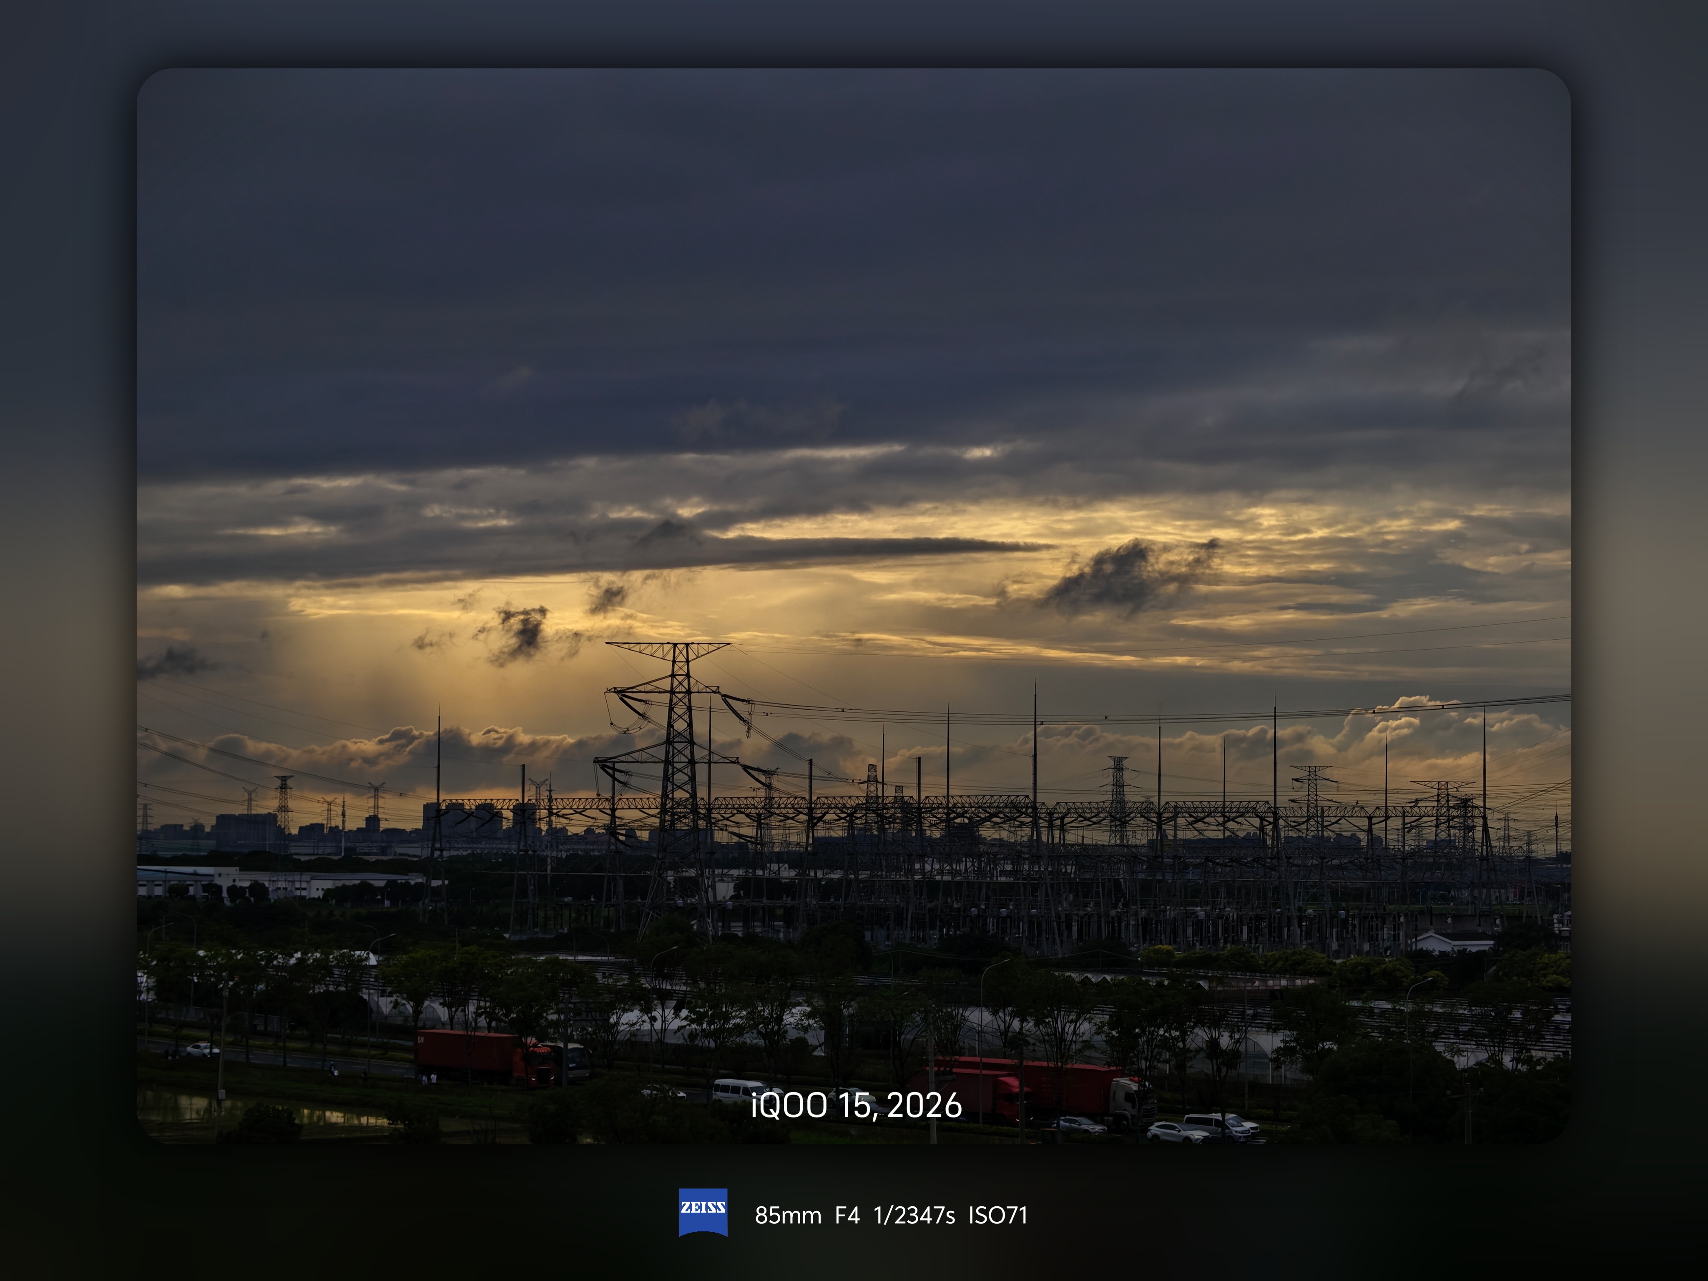This screenshot has height=1281, width=1708.
Task: Open the sunset power-line photo
Action: coord(854,605)
